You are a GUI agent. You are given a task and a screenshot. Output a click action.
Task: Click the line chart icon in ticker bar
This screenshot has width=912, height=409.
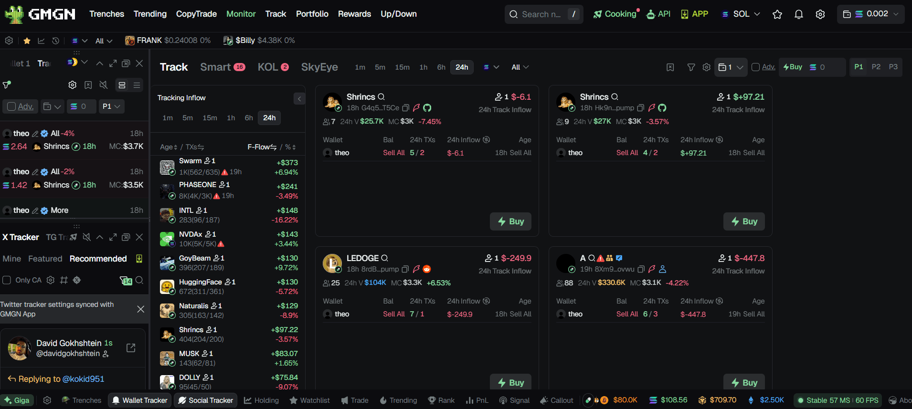click(41, 41)
